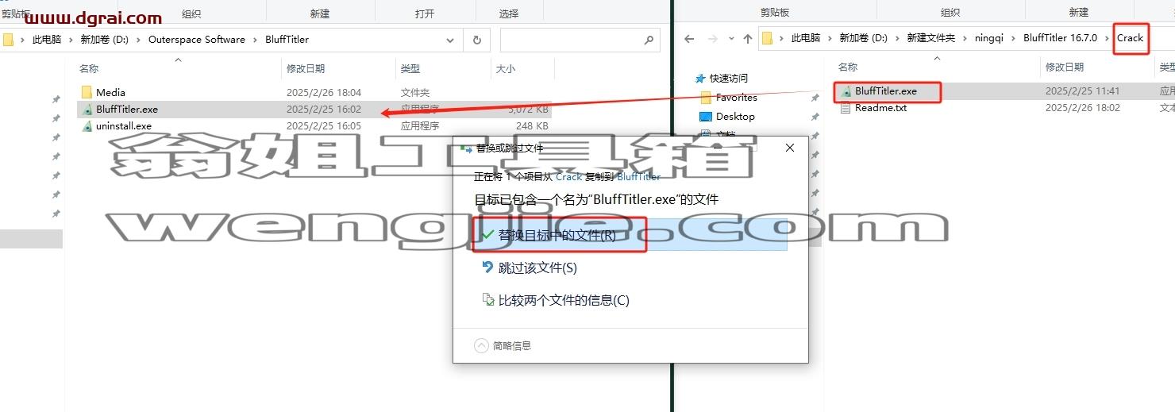Close the replace or skip files dialog
Viewport: 1175px width, 412px height.
[789, 148]
